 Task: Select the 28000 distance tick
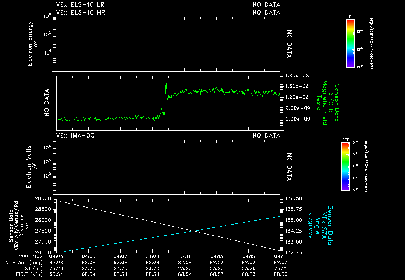43,220
